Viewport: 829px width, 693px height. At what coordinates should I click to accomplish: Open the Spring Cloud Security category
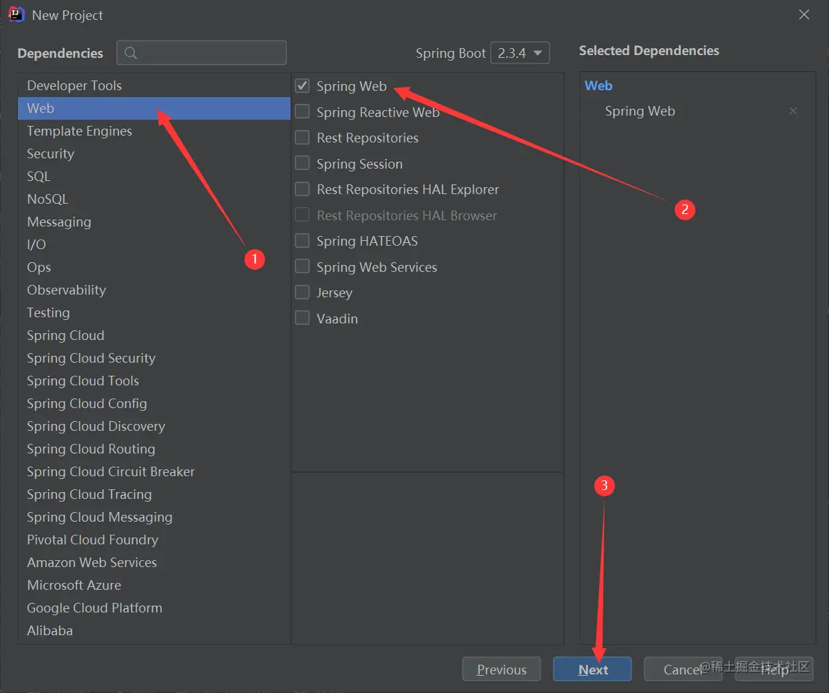tap(154, 358)
